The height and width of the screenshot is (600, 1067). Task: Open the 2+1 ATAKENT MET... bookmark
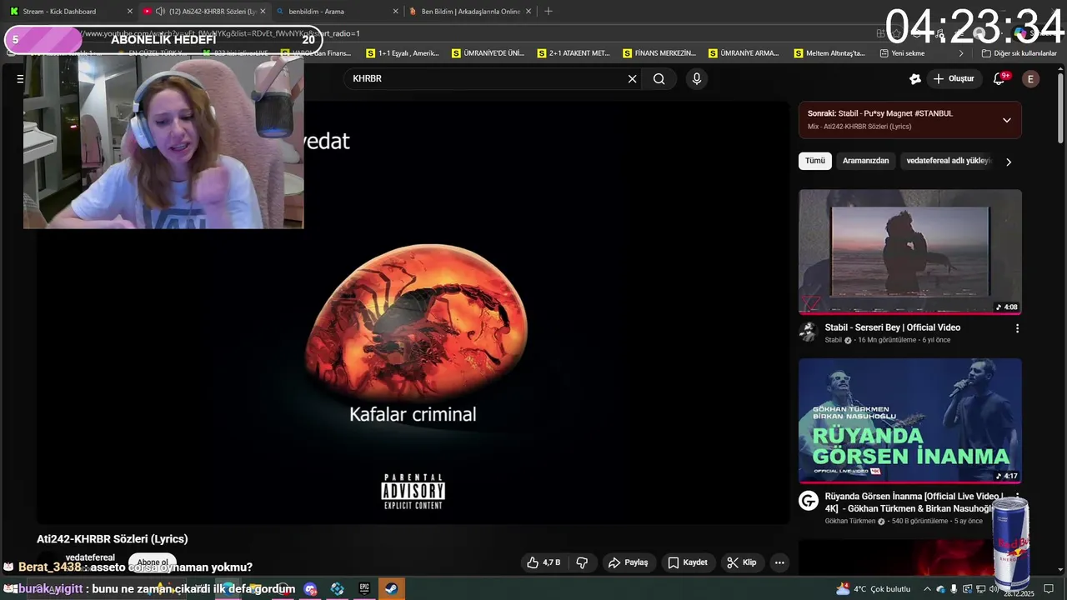[574, 53]
